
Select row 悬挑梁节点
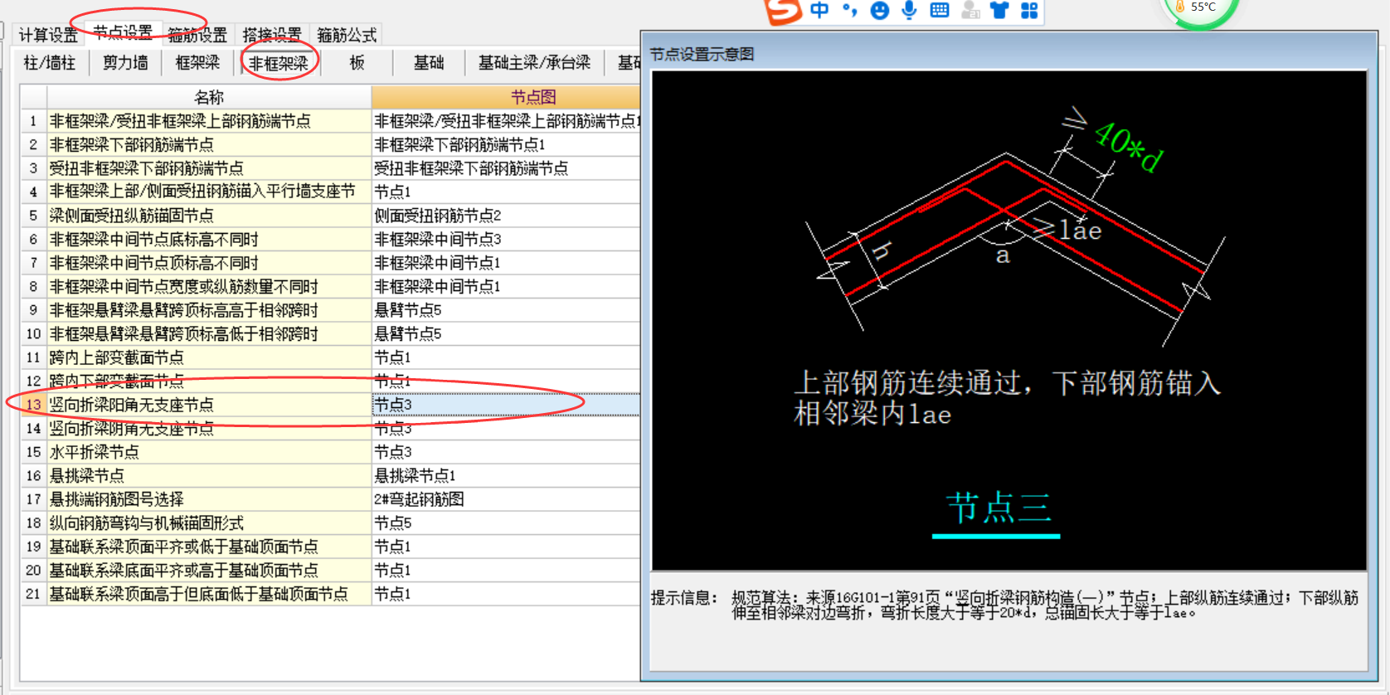tap(209, 476)
